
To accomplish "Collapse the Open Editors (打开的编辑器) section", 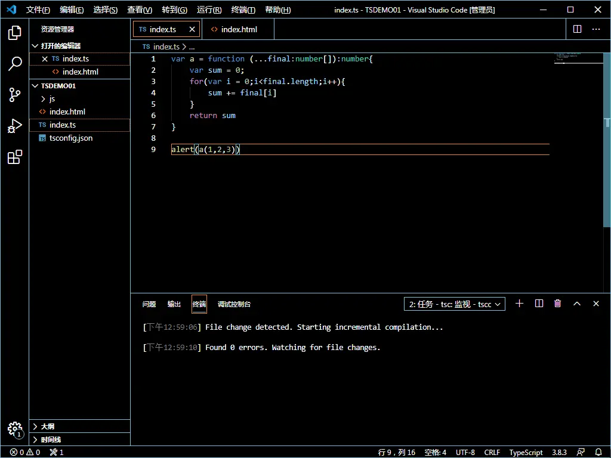I will (80, 46).
